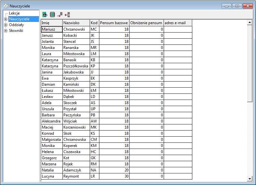
Task: Click the adres e-mail column header
Action: (x=178, y=23)
